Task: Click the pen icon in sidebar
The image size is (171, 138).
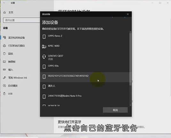Action: click(x=4, y=77)
